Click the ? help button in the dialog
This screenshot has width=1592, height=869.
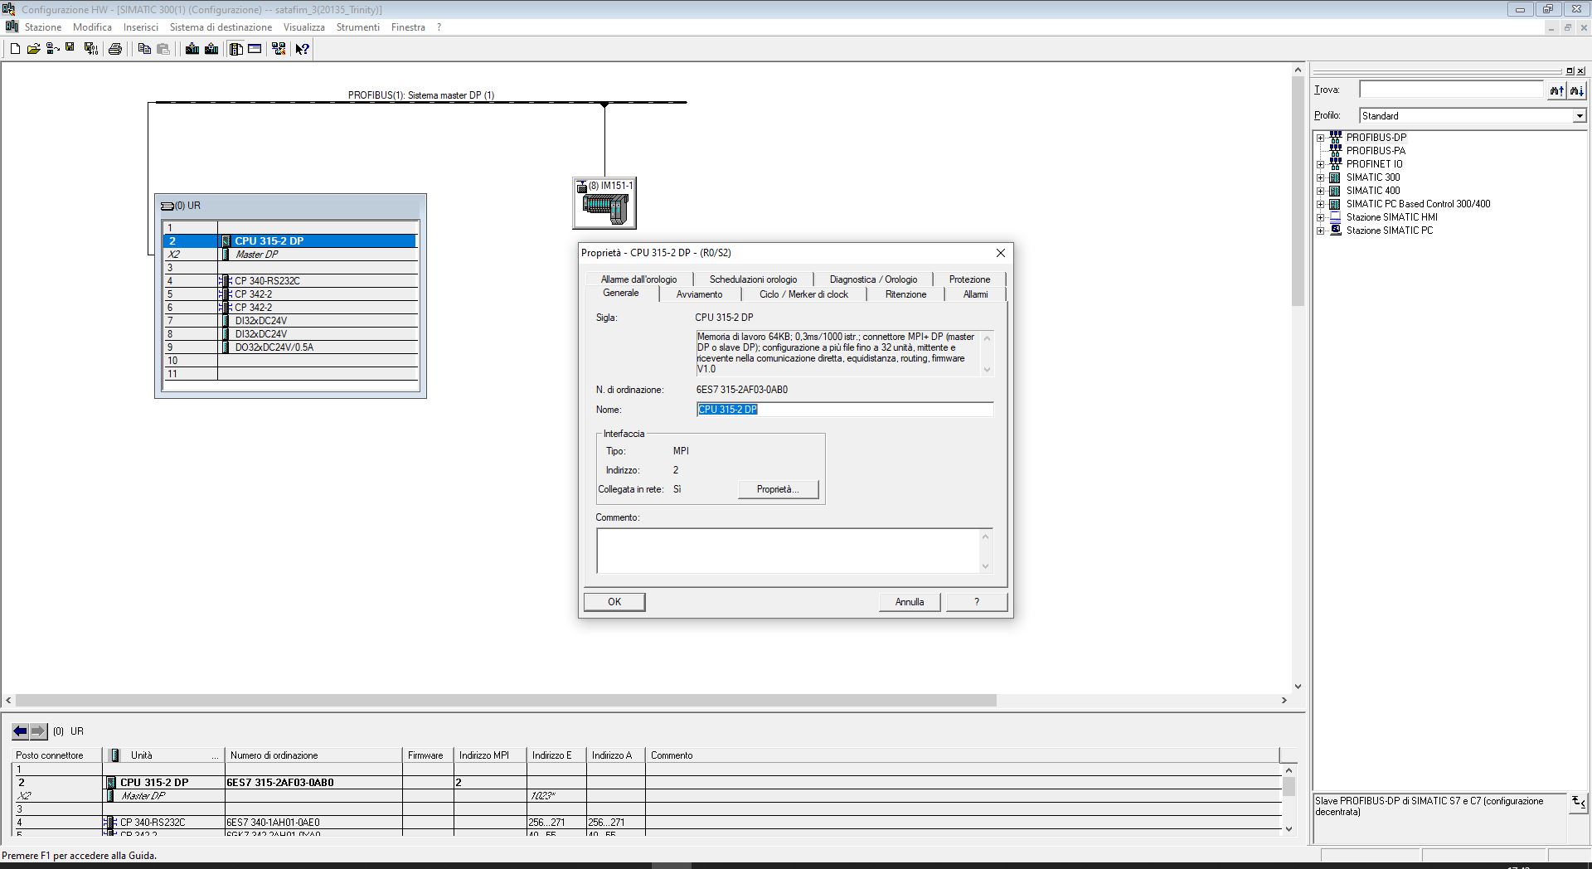tap(977, 602)
